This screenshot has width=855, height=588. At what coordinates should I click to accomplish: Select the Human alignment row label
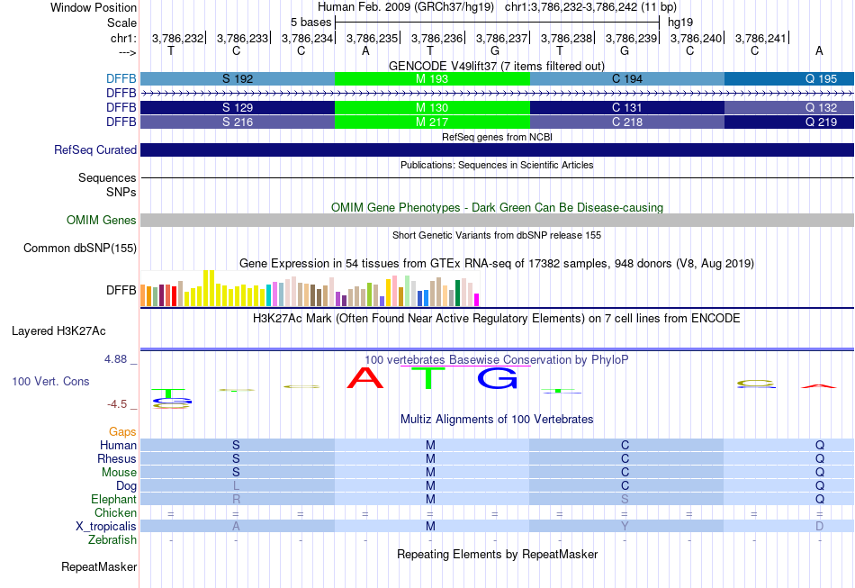tap(118, 445)
